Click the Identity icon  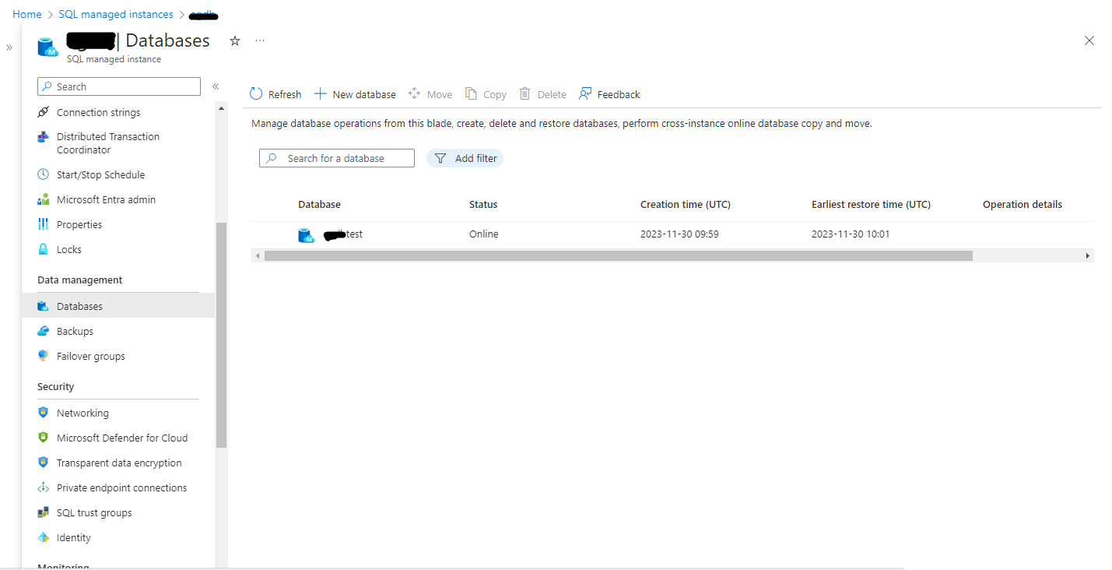pyautogui.click(x=44, y=537)
